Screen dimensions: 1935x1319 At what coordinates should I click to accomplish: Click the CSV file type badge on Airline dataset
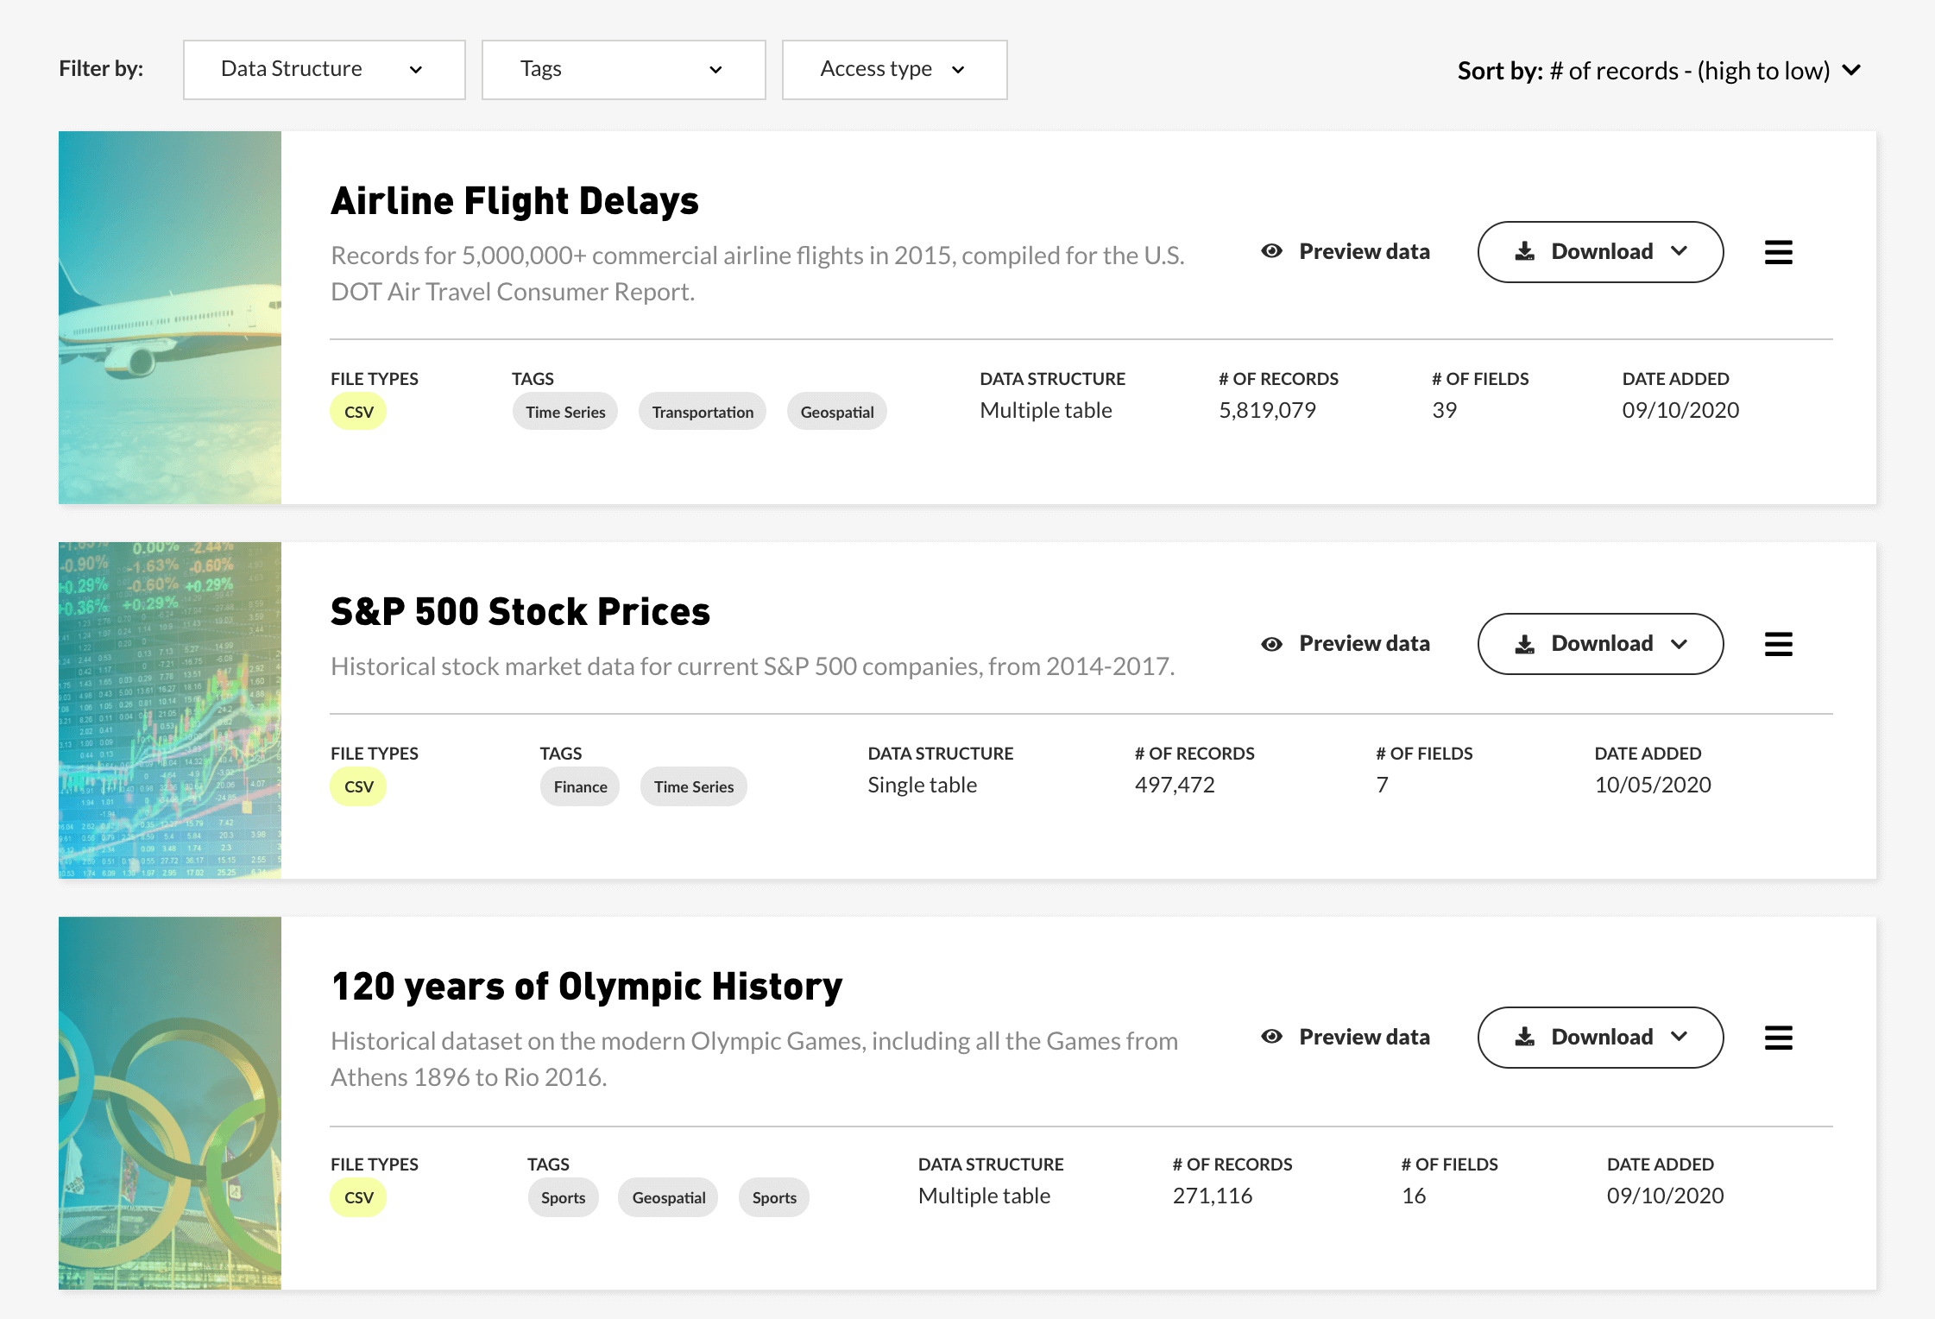pyautogui.click(x=358, y=412)
